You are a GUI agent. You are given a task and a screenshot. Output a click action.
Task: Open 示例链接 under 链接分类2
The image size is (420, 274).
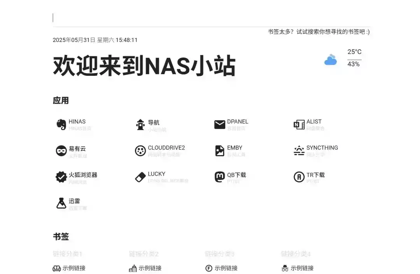click(x=150, y=268)
